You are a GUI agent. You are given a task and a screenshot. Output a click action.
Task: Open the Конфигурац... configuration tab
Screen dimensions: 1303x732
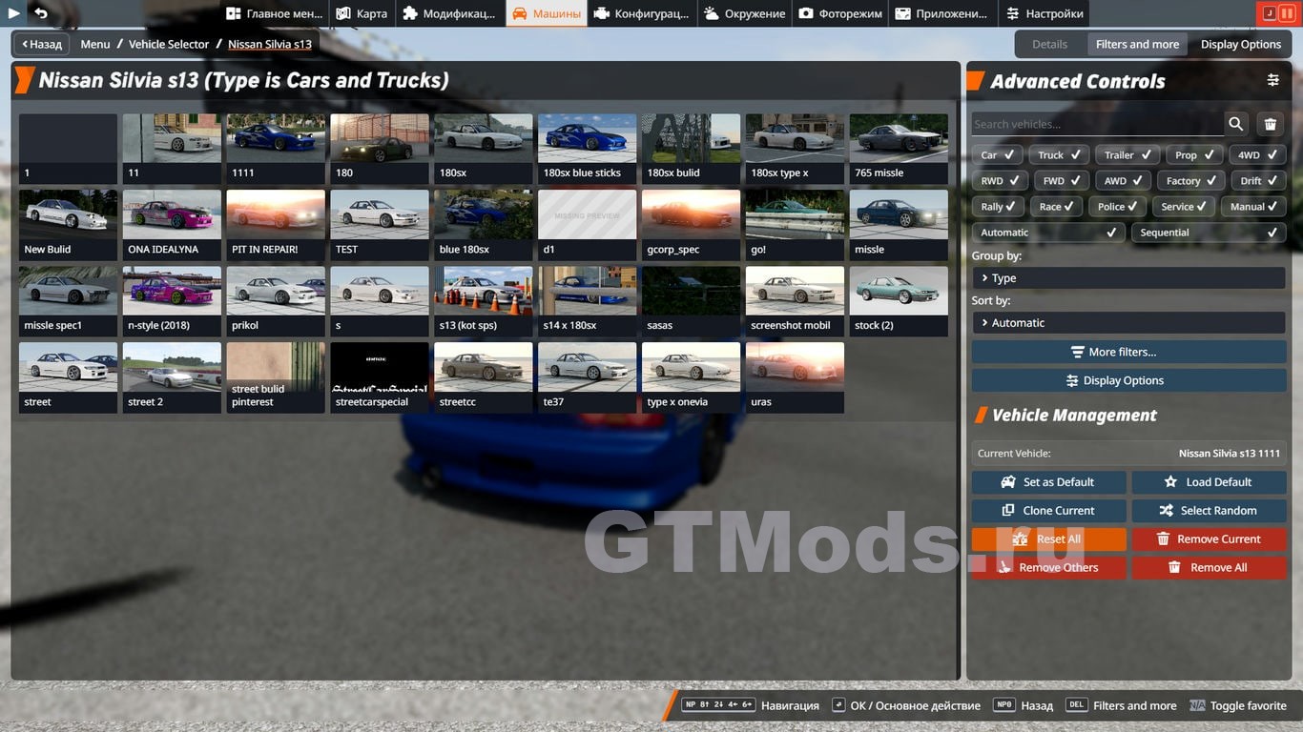click(641, 13)
